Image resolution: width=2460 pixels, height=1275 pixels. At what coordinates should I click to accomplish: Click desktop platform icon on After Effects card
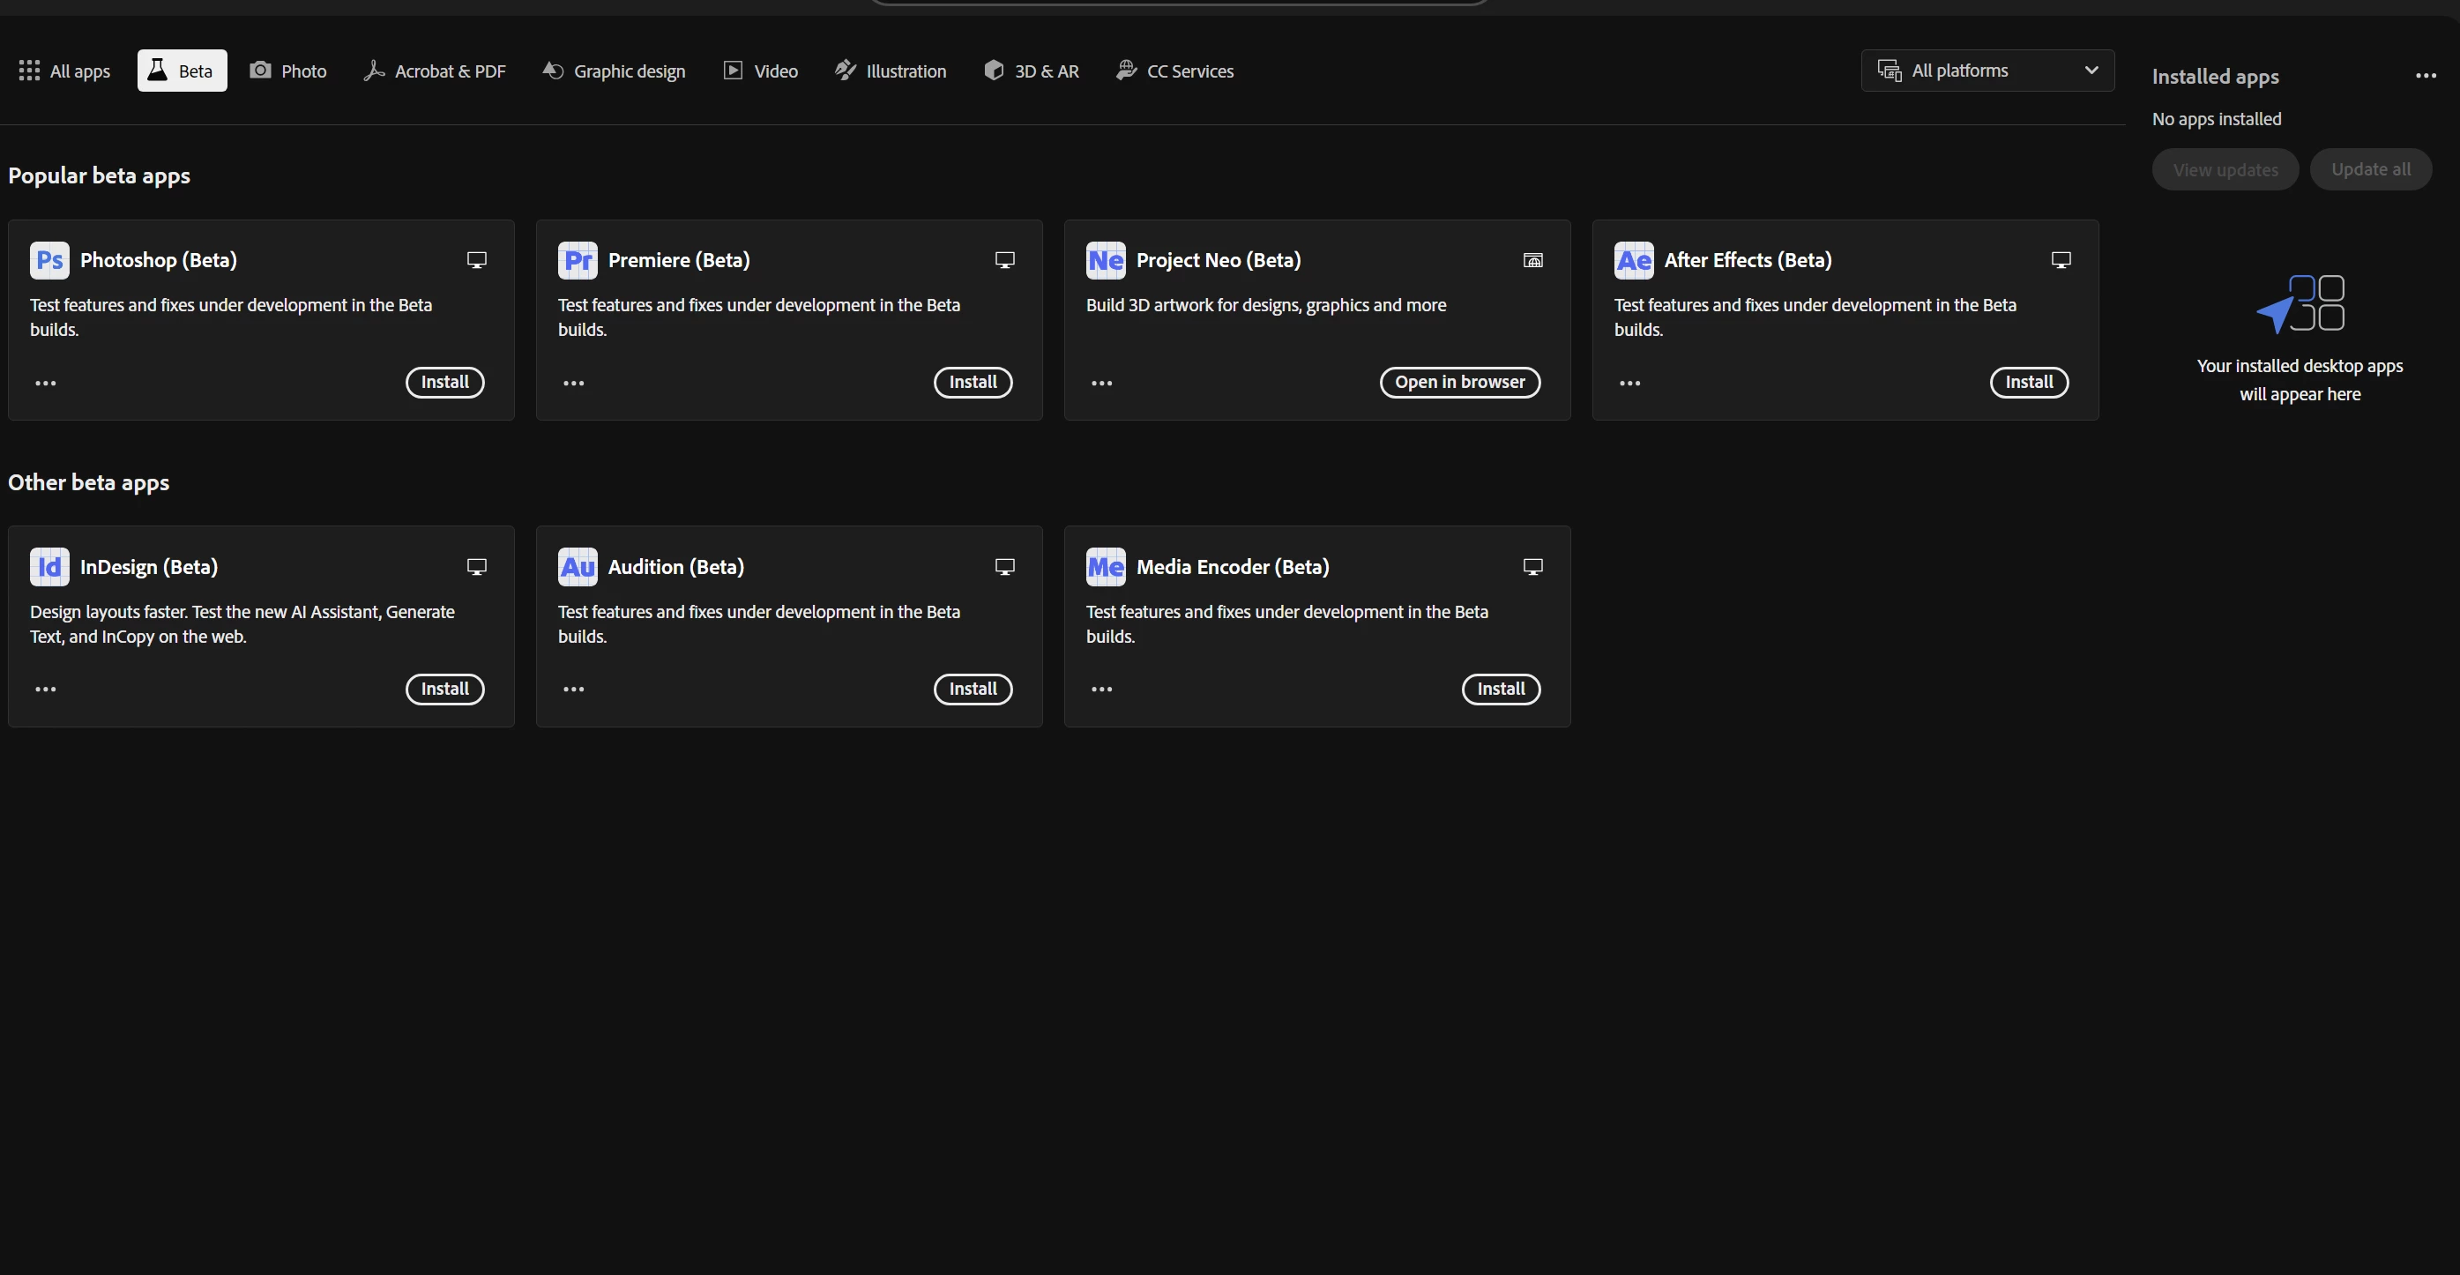2061,260
